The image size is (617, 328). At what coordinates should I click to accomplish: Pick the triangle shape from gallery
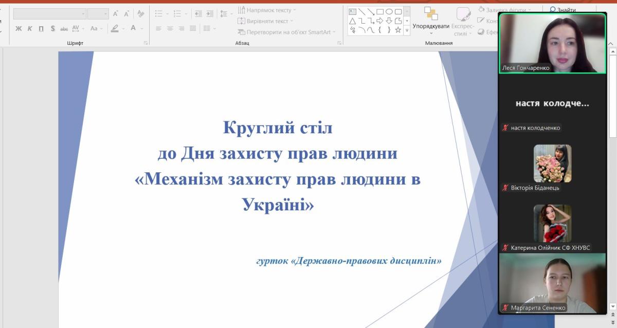coord(353,21)
